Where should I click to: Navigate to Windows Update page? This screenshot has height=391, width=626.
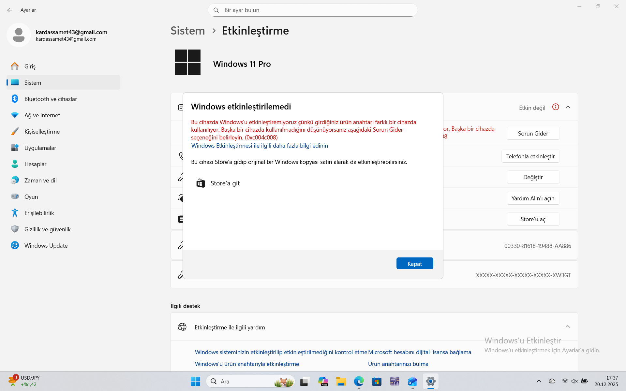64,245
